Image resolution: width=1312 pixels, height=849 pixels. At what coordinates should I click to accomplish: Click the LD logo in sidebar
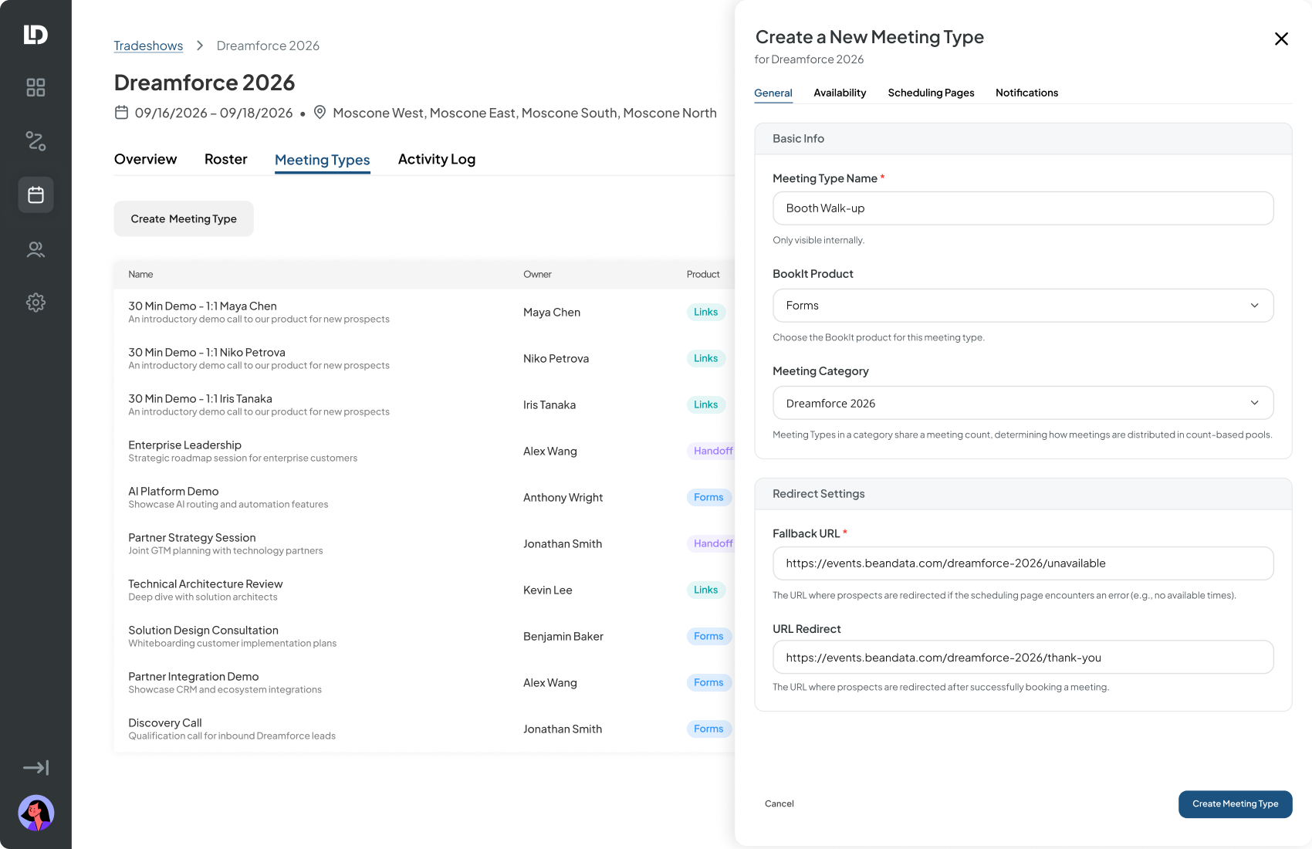36,35
